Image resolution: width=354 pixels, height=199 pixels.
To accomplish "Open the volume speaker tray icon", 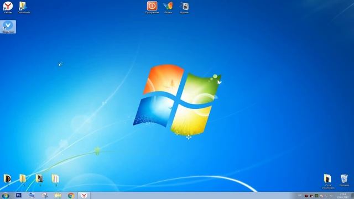I will [x=331, y=196].
